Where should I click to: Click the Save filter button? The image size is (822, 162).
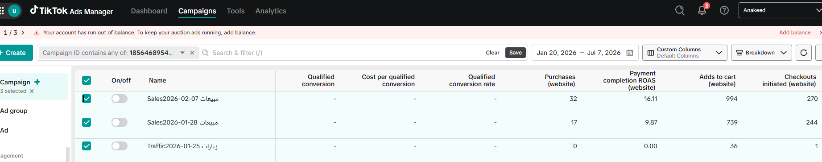coord(516,53)
